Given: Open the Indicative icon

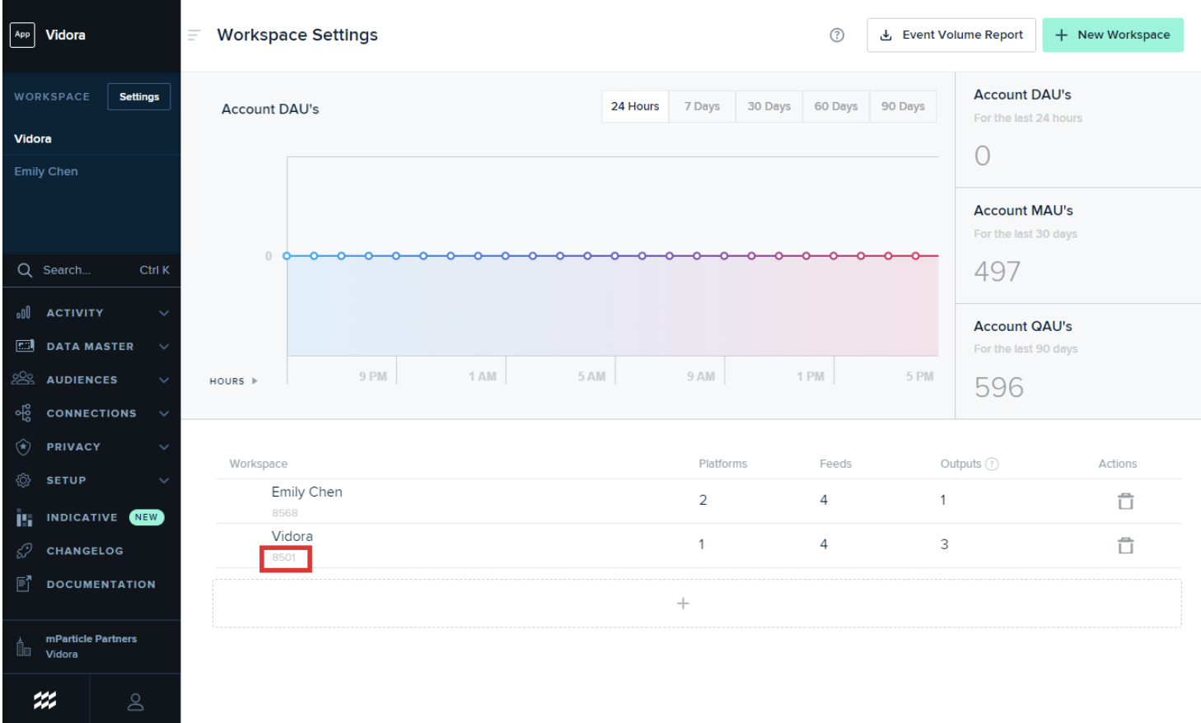Looking at the screenshot, I should coord(24,518).
